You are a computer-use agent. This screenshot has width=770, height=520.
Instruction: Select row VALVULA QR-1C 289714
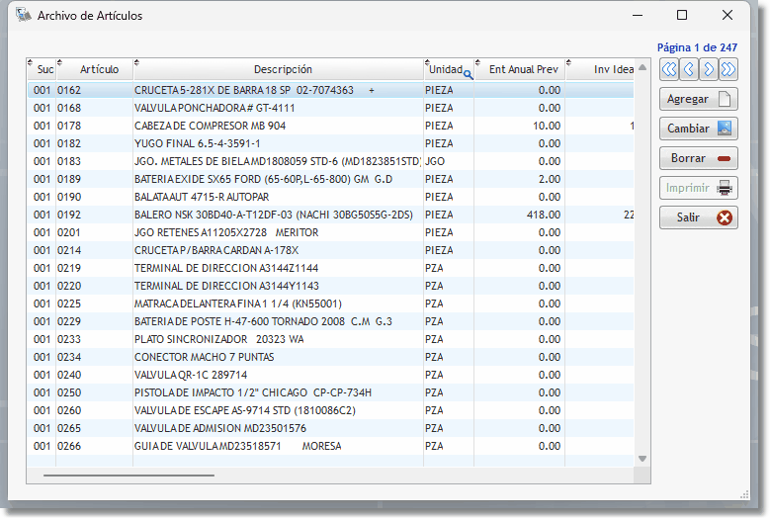(x=330, y=375)
